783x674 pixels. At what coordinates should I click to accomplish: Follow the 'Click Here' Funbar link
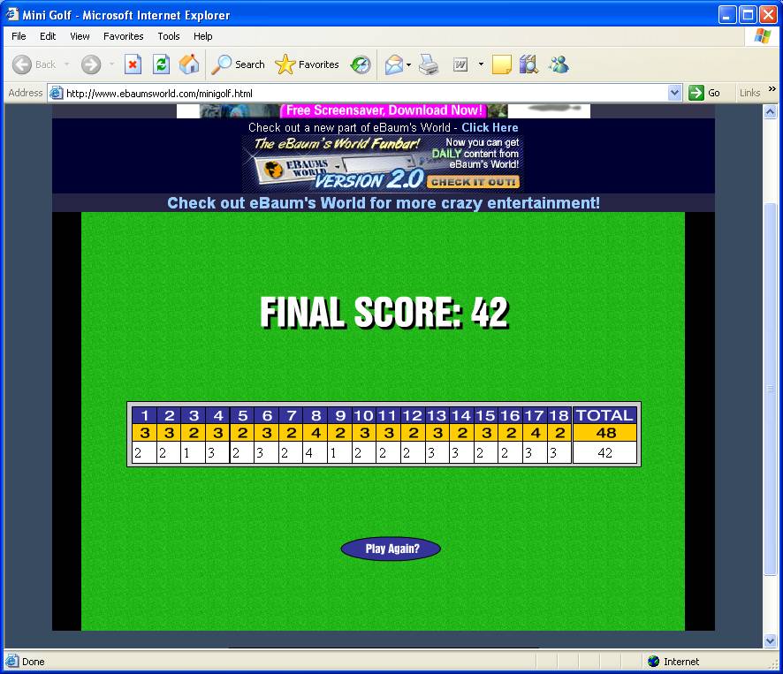point(490,127)
